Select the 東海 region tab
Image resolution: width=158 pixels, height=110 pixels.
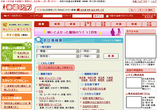click(x=73, y=24)
